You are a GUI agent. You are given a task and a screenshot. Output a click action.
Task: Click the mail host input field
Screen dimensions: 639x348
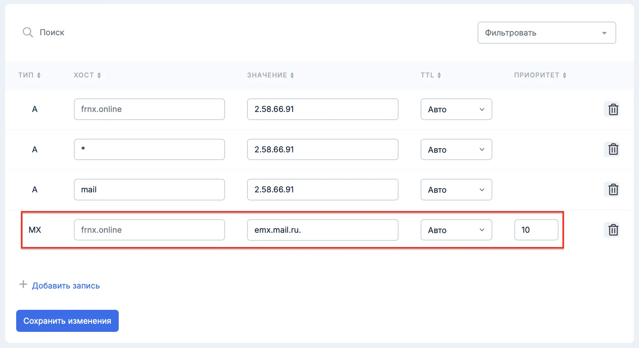(149, 190)
